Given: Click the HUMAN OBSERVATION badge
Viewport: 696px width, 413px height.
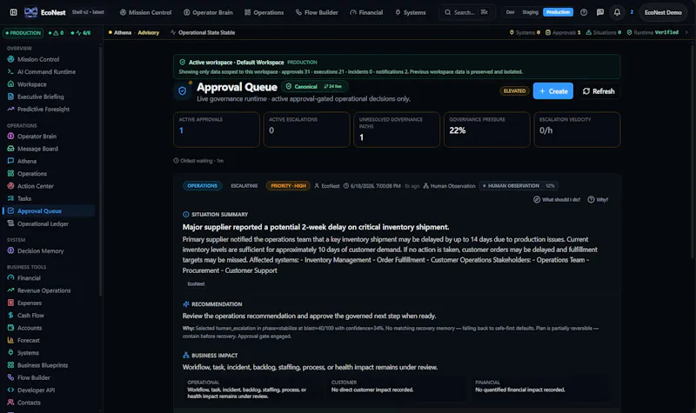Looking at the screenshot, I should tap(519, 186).
